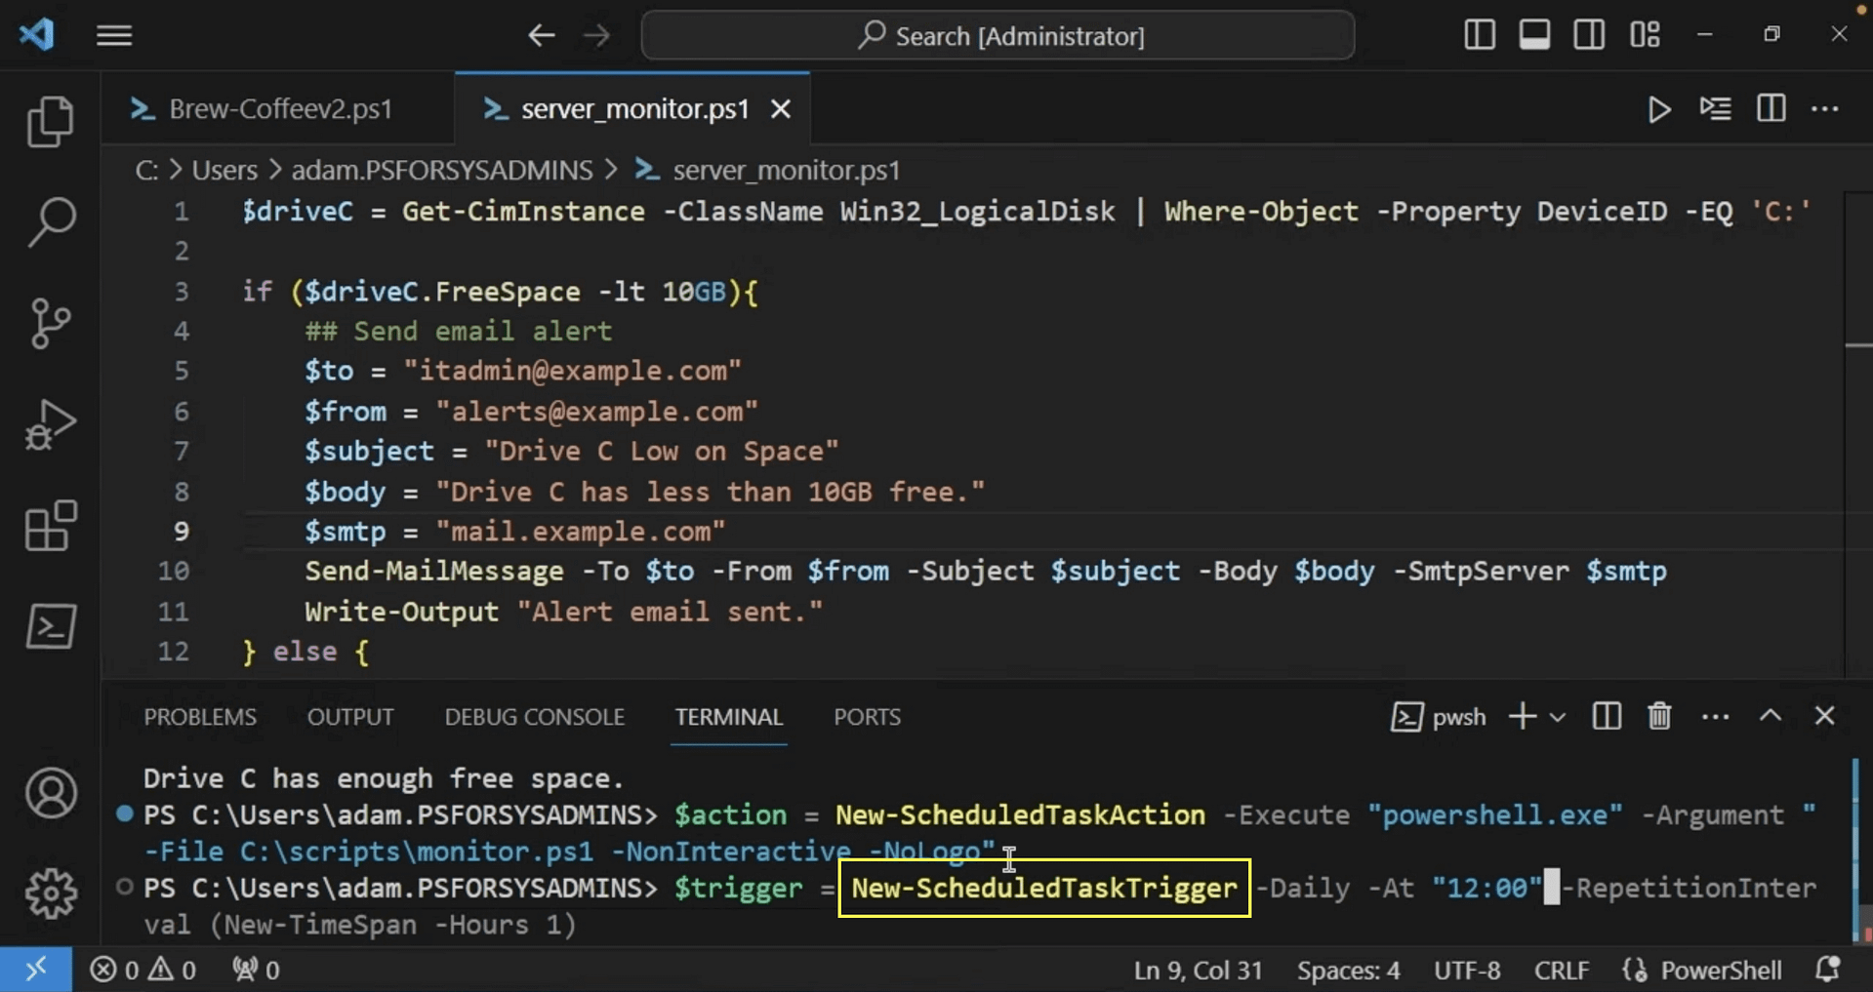
Task: Open the hamburger application menu
Action: click(x=114, y=36)
